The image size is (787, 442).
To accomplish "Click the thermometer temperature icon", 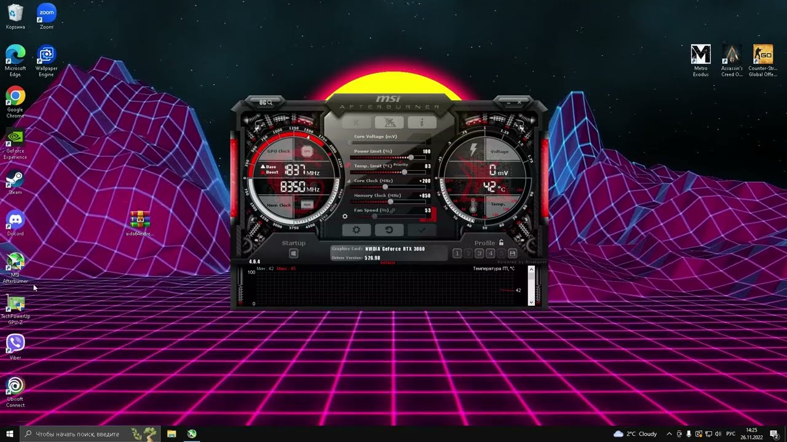I will tap(473, 206).
